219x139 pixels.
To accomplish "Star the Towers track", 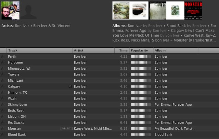I will coord(2,74).
